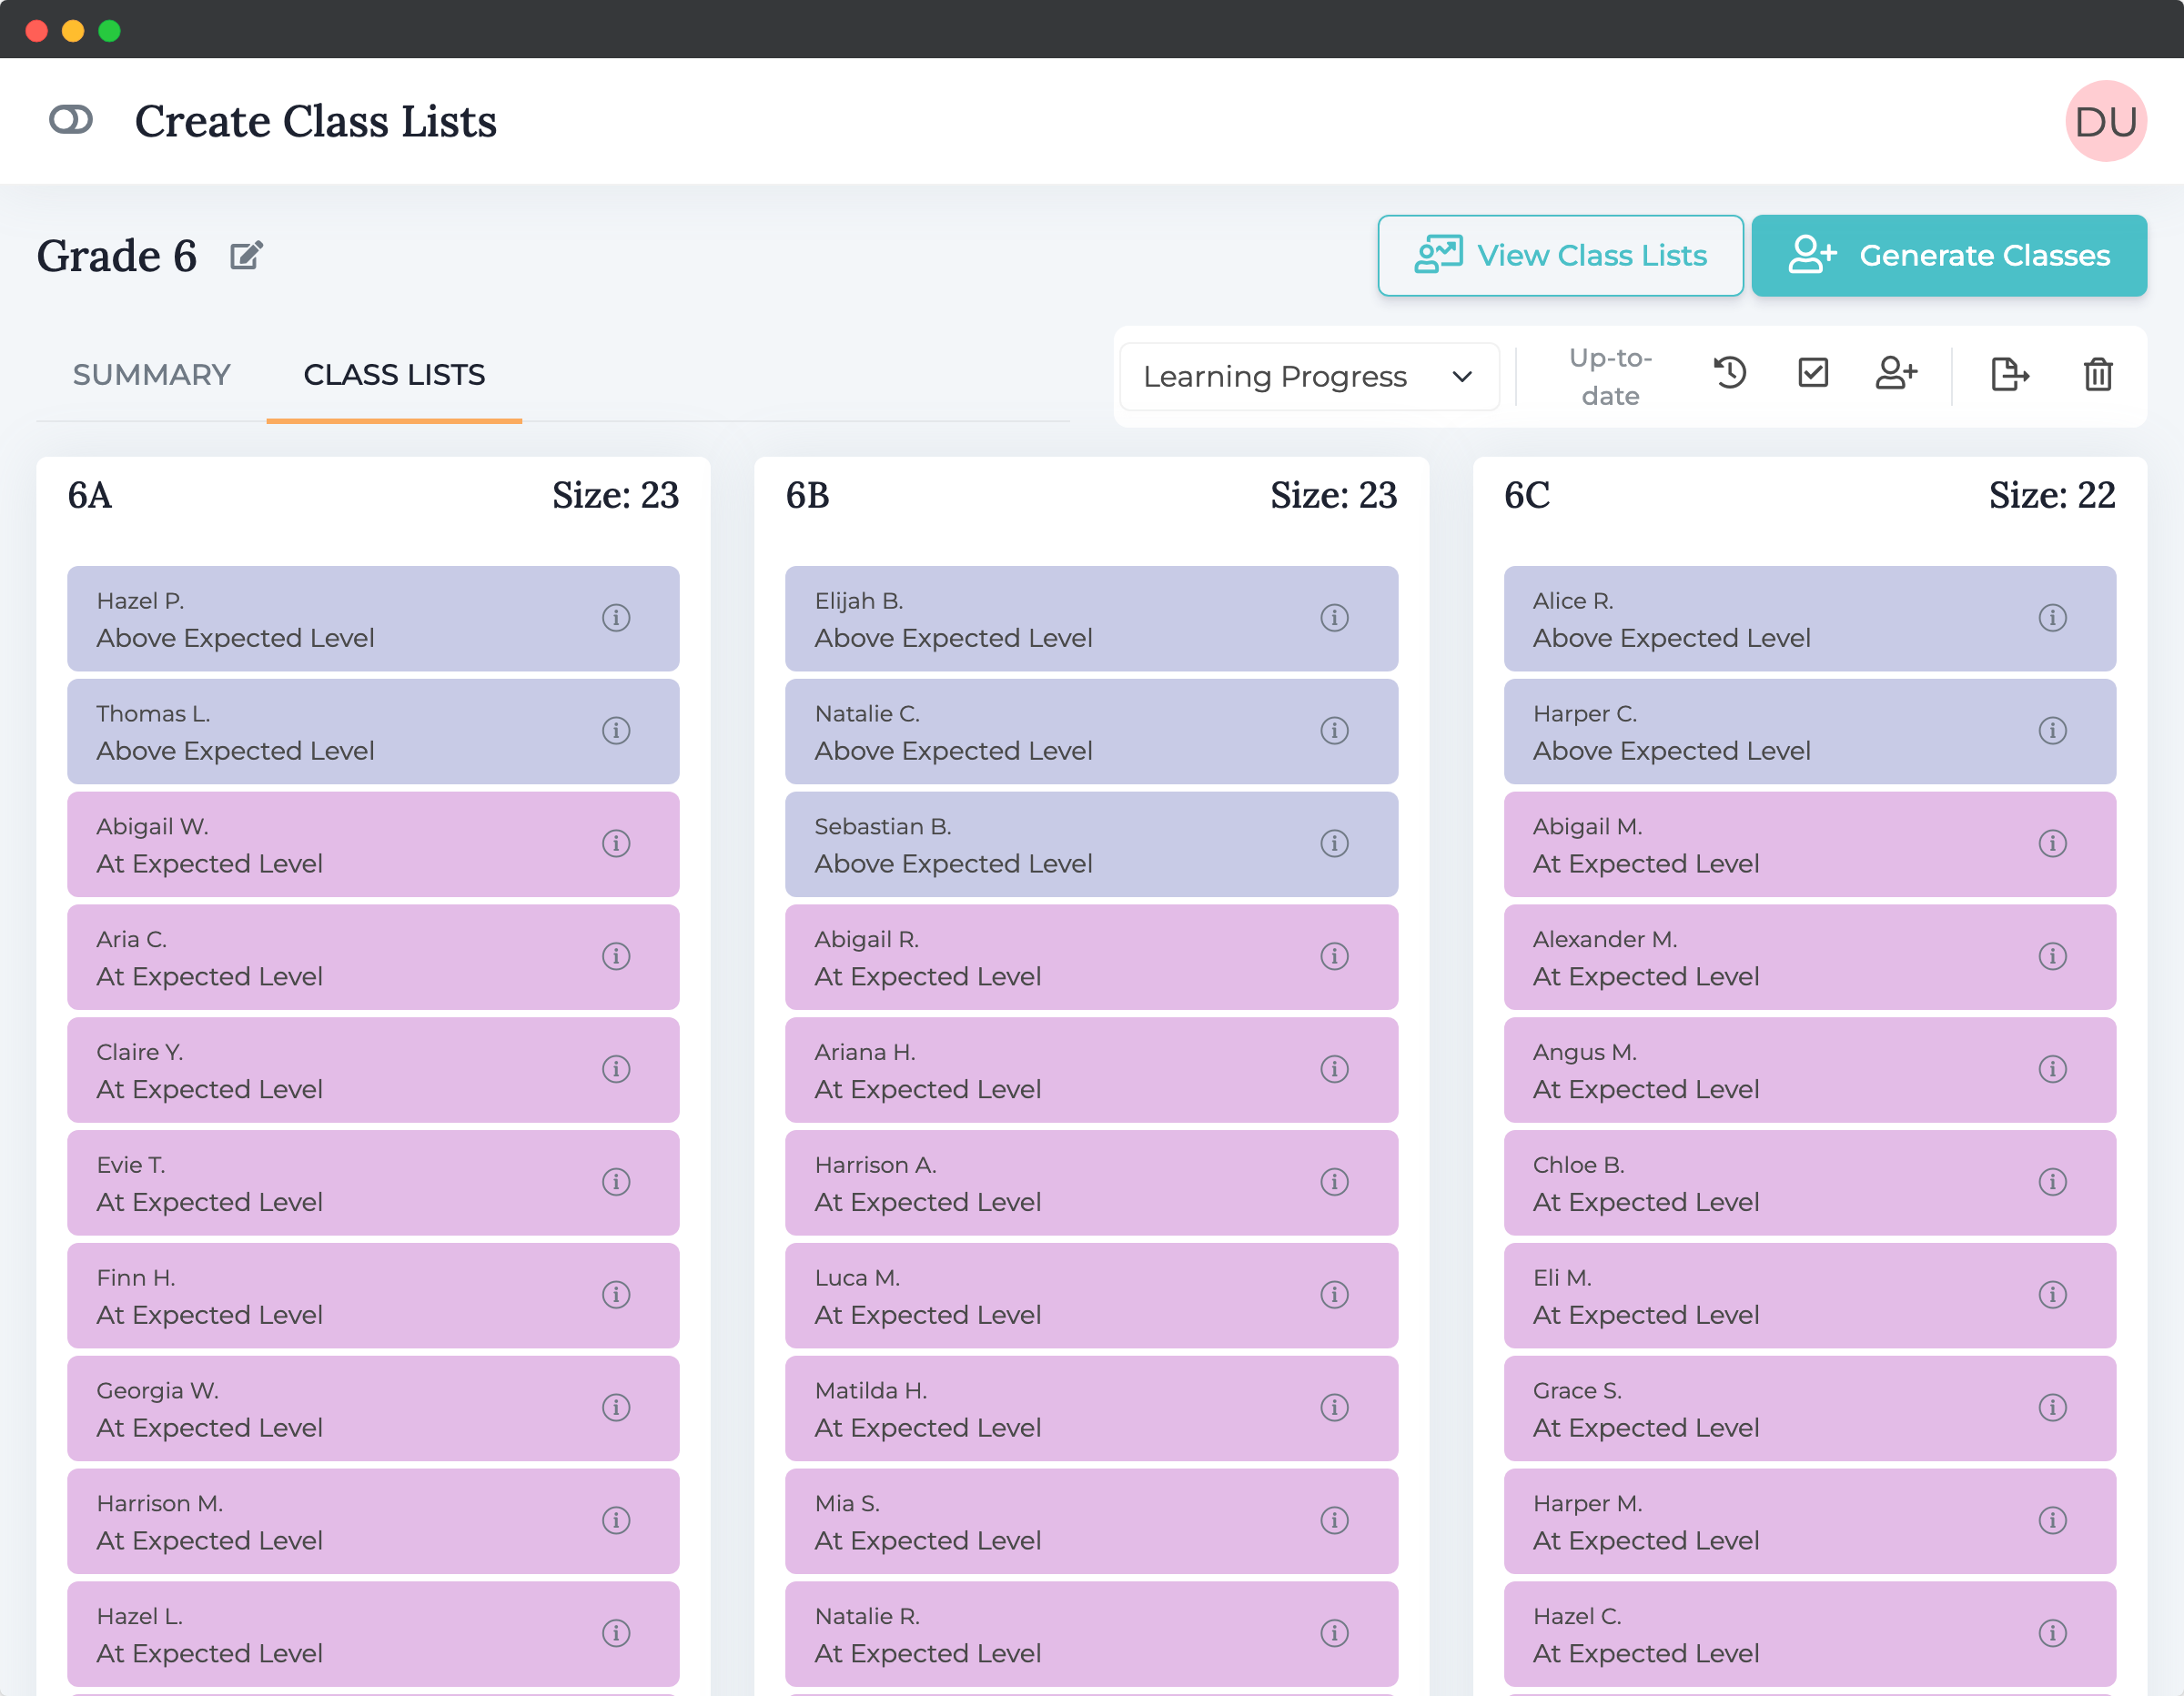The height and width of the screenshot is (1696, 2184).
Task: Click the View Class Lists button
Action: click(x=1560, y=256)
